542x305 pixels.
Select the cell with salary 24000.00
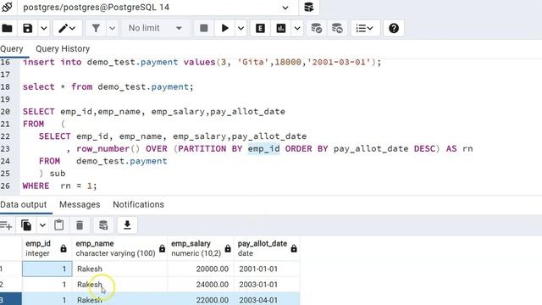(201, 285)
